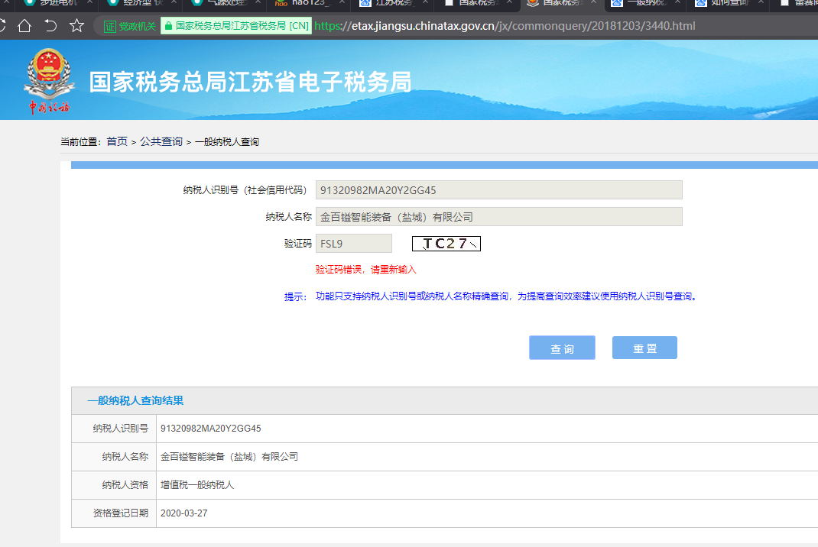Click the 一般纳税人查询结果 section header
This screenshot has width=818, height=547.
click(135, 400)
